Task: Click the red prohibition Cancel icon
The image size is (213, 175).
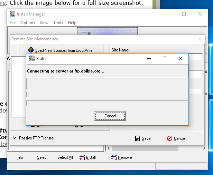Action: [169, 138]
